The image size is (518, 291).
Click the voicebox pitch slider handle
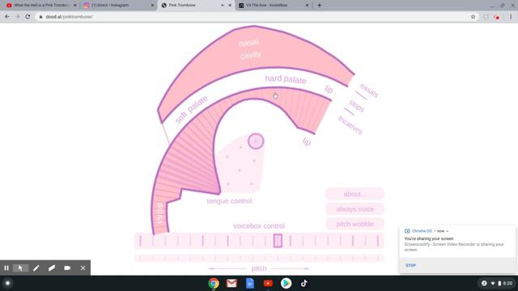coord(278,241)
